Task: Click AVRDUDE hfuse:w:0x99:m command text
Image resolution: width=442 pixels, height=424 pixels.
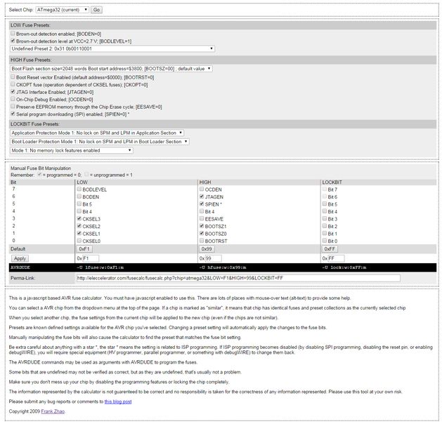Action: point(223,267)
